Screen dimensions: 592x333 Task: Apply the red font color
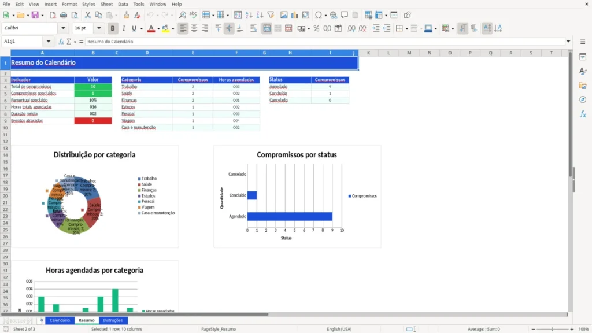click(x=151, y=28)
